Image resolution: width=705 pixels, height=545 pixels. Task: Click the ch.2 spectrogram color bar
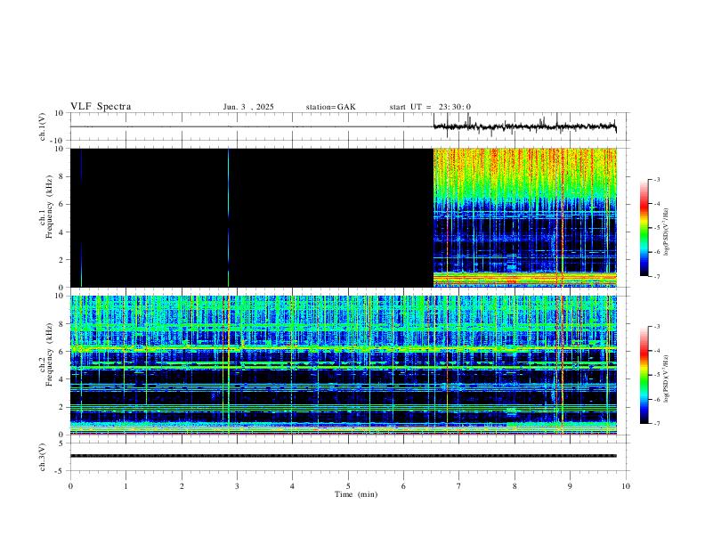[x=644, y=375]
